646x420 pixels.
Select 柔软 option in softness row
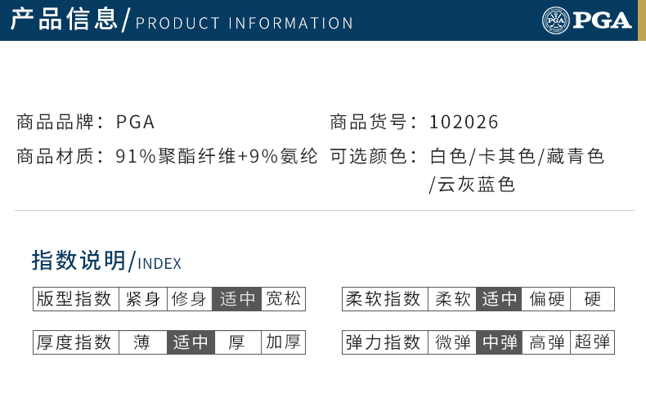452,299
